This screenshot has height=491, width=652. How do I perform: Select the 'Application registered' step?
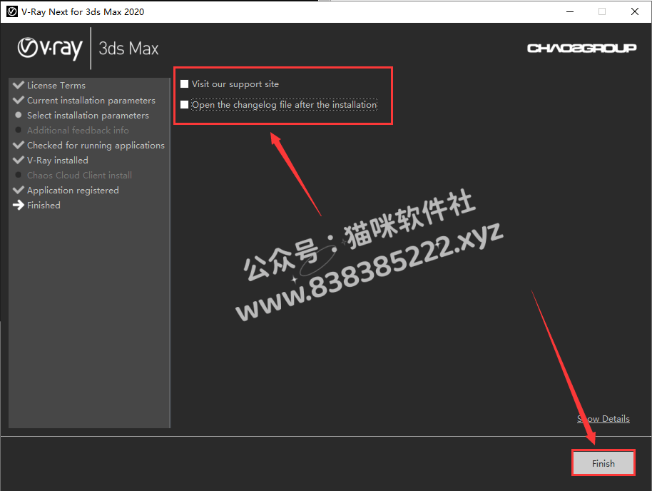click(x=73, y=190)
